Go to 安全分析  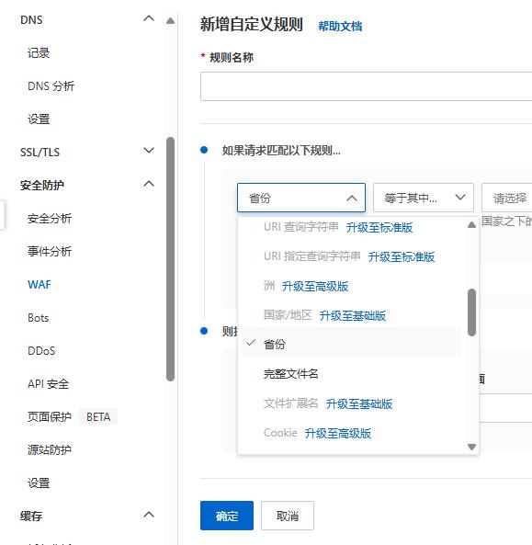[x=50, y=219]
